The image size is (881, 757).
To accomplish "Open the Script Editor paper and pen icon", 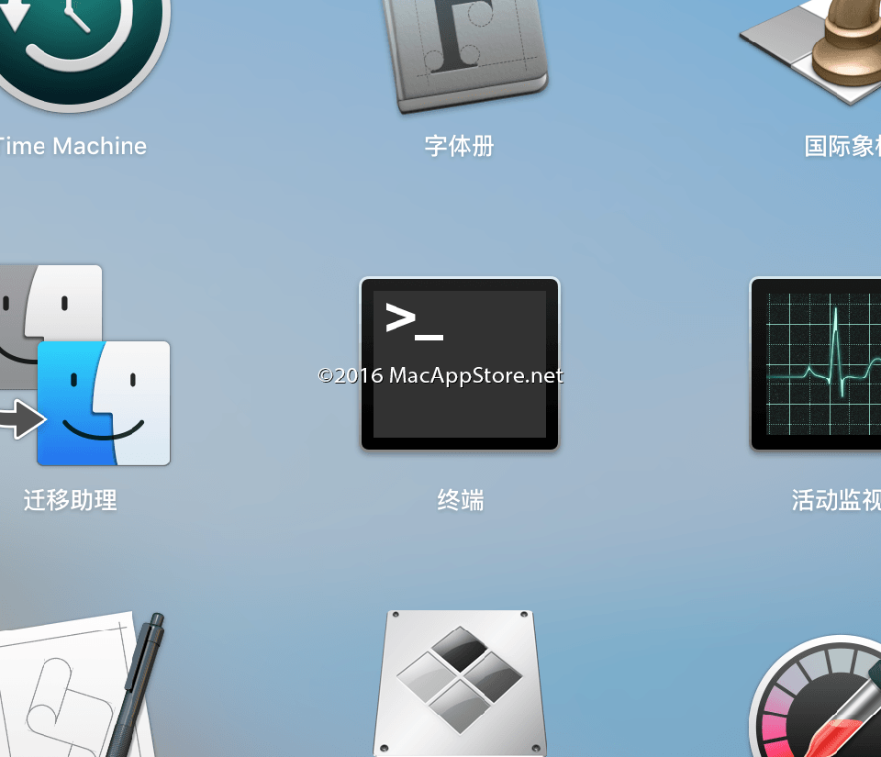I will [x=82, y=685].
